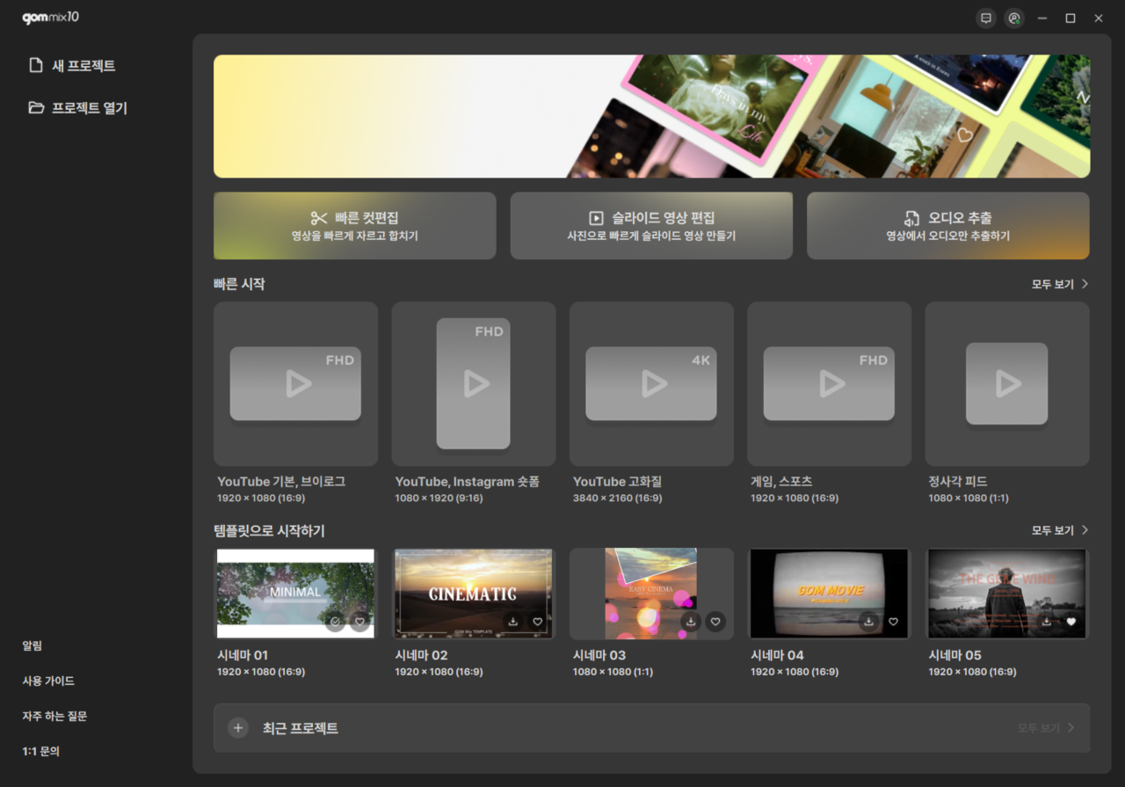Click the feedback message icon in title bar
This screenshot has width=1125, height=787.
[986, 18]
